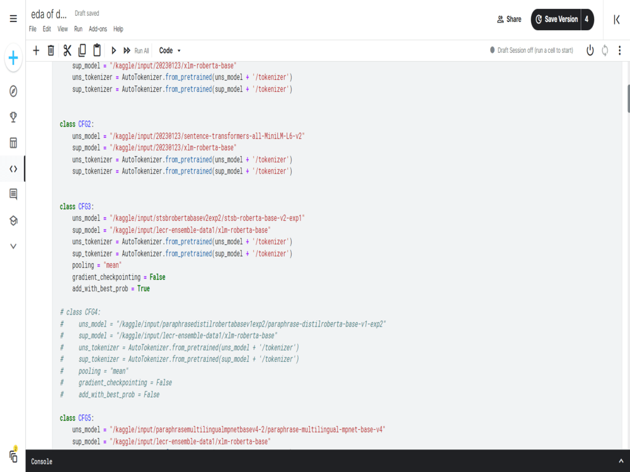Open version number 4 history

pyautogui.click(x=587, y=20)
